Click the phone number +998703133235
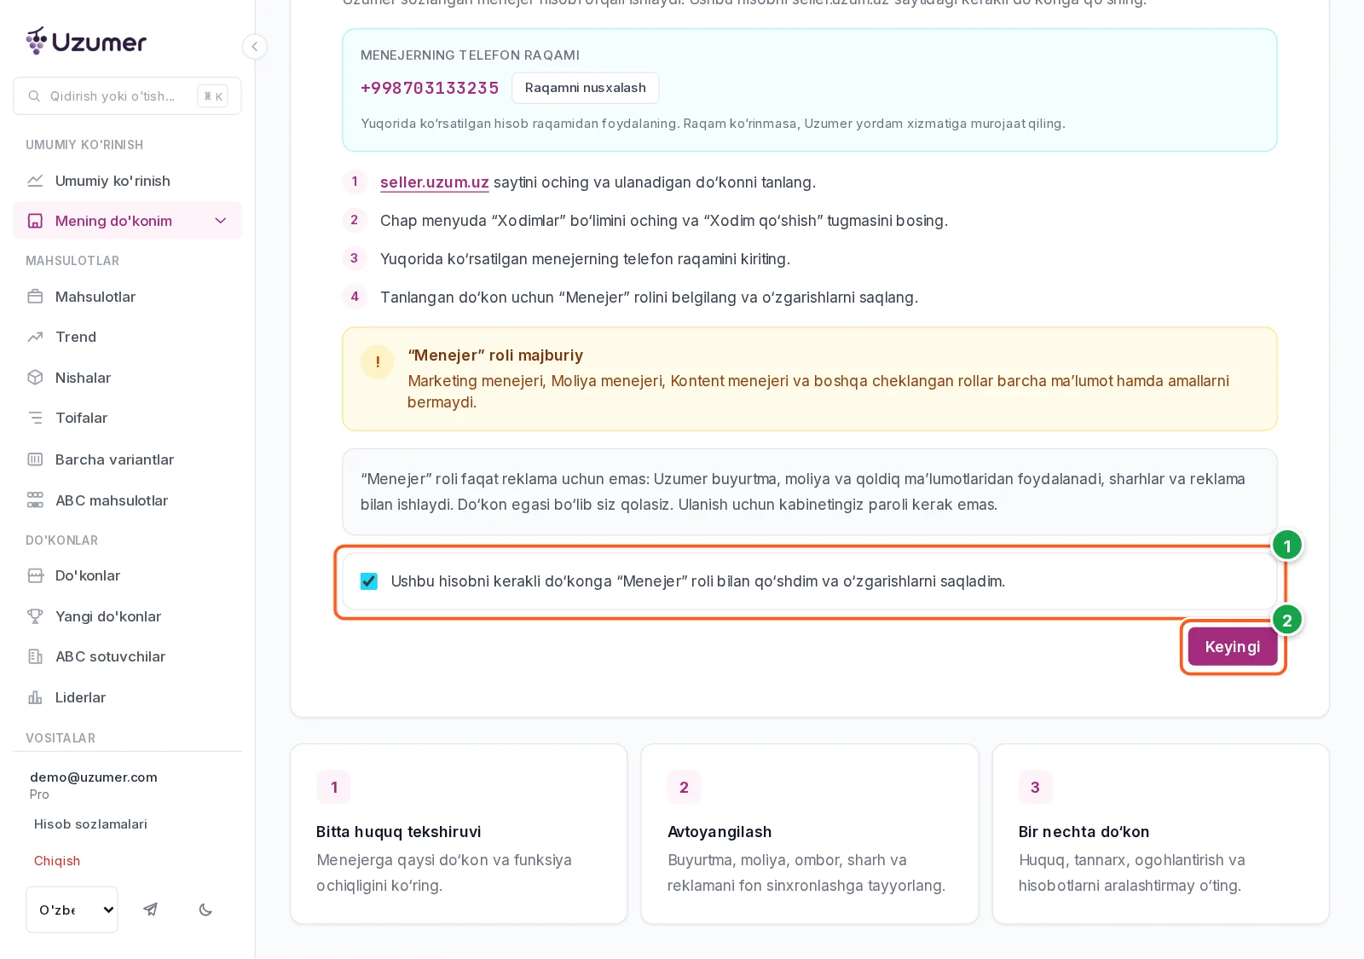Image resolution: width=1364 pixels, height=959 pixels. [430, 88]
